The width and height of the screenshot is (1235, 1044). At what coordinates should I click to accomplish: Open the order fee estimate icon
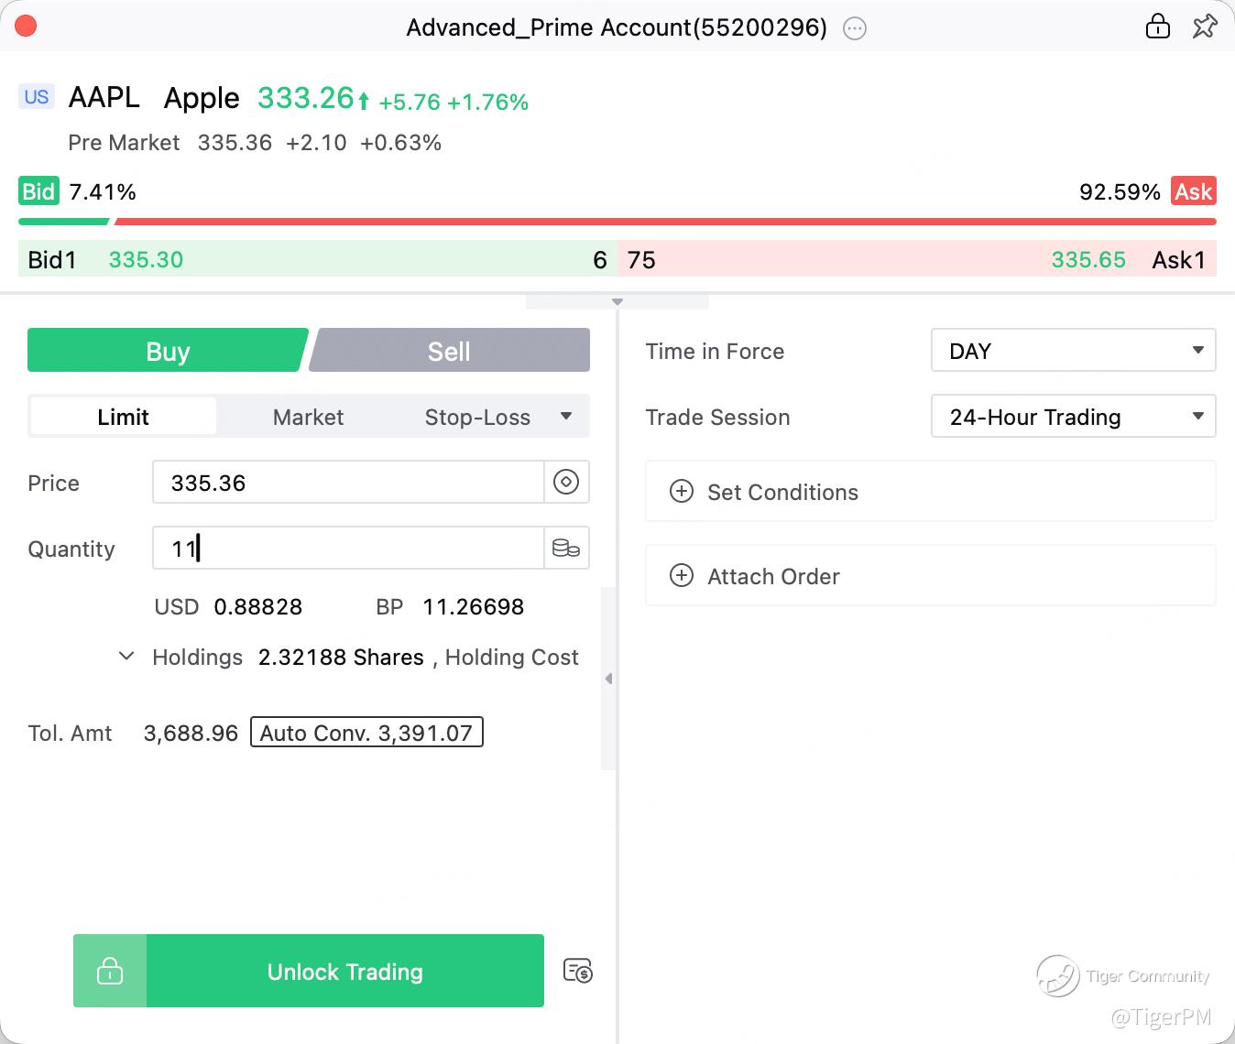coord(578,971)
